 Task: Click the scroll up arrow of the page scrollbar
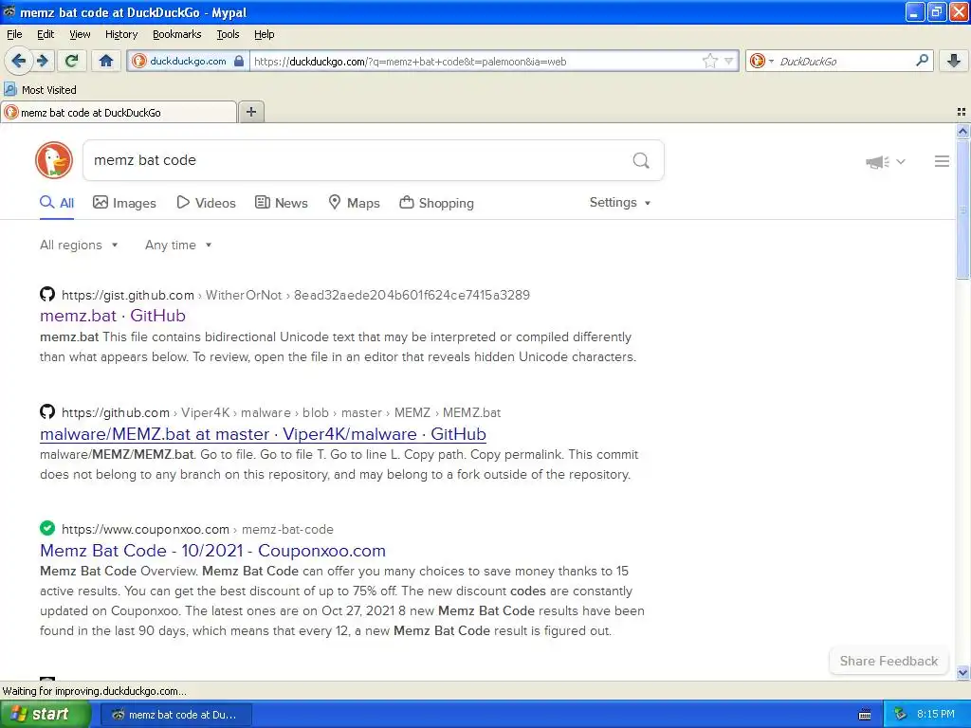click(962, 131)
